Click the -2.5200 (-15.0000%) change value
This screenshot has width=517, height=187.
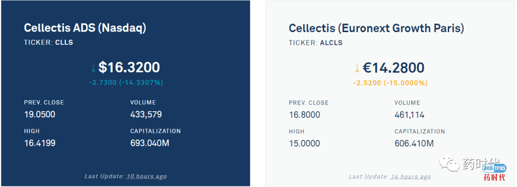(x=391, y=82)
